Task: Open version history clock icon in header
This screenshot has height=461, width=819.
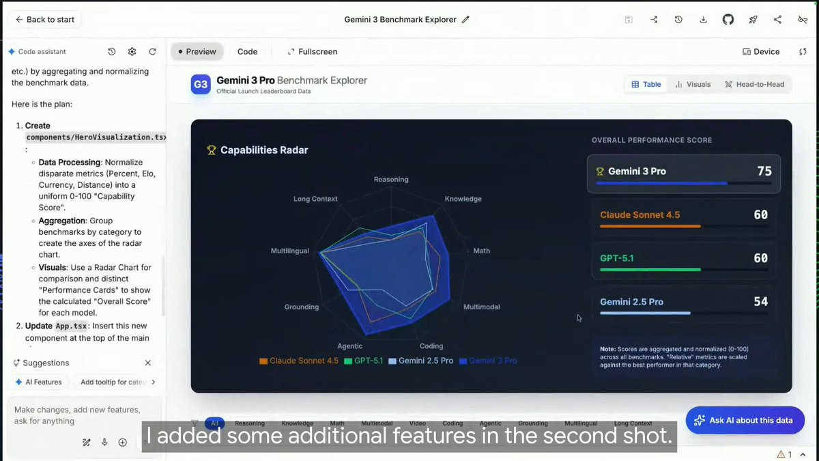Action: pos(678,20)
